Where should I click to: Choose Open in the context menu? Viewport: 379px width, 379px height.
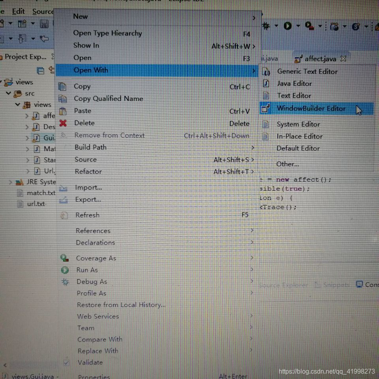click(x=158, y=58)
